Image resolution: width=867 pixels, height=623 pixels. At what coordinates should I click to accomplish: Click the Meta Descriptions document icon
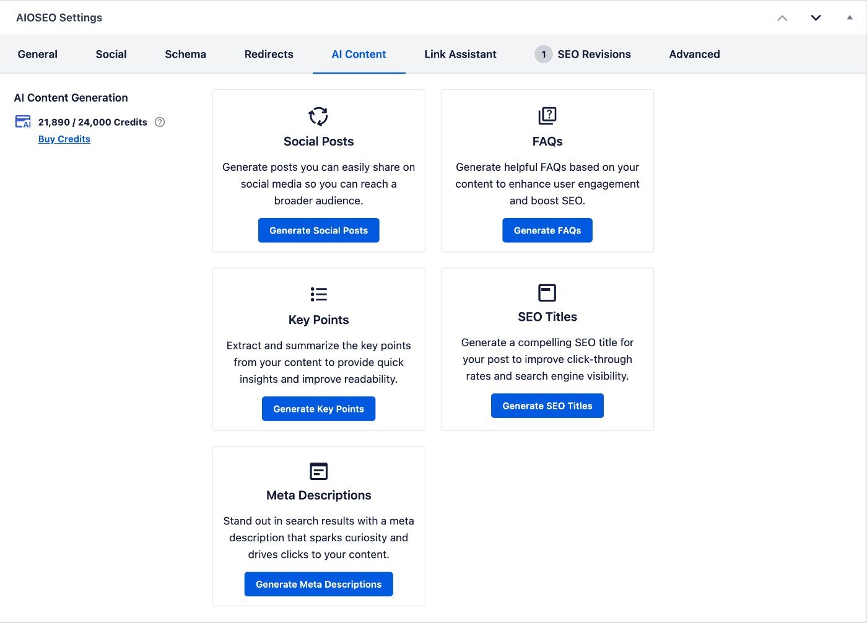pyautogui.click(x=318, y=471)
